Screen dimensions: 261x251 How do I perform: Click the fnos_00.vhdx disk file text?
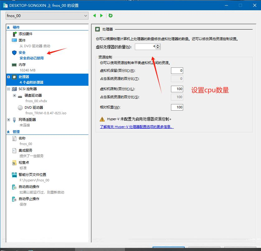click(x=36, y=101)
